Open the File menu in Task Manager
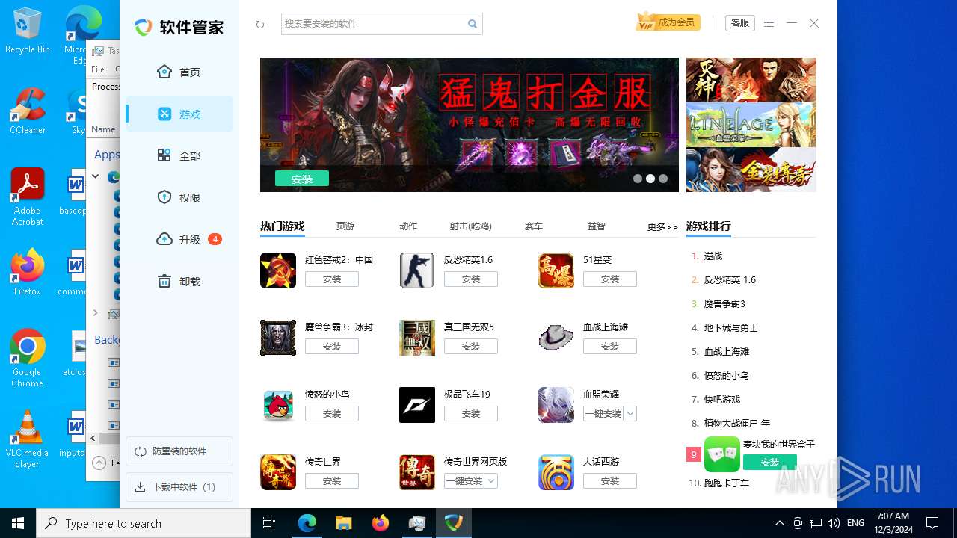 98,69
